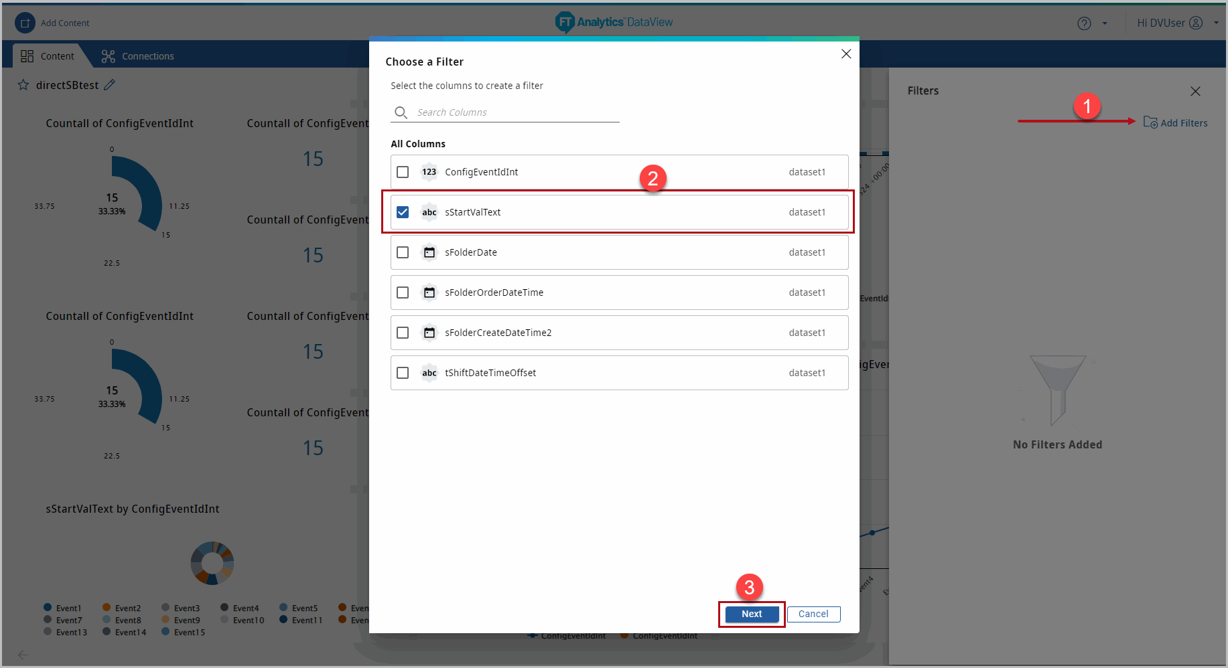1228x668 pixels.
Task: Click the star favorite icon beside directSBtest
Action: coord(23,85)
